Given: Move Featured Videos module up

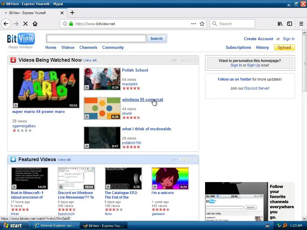Looking at the screenshot, I should coord(182,159).
